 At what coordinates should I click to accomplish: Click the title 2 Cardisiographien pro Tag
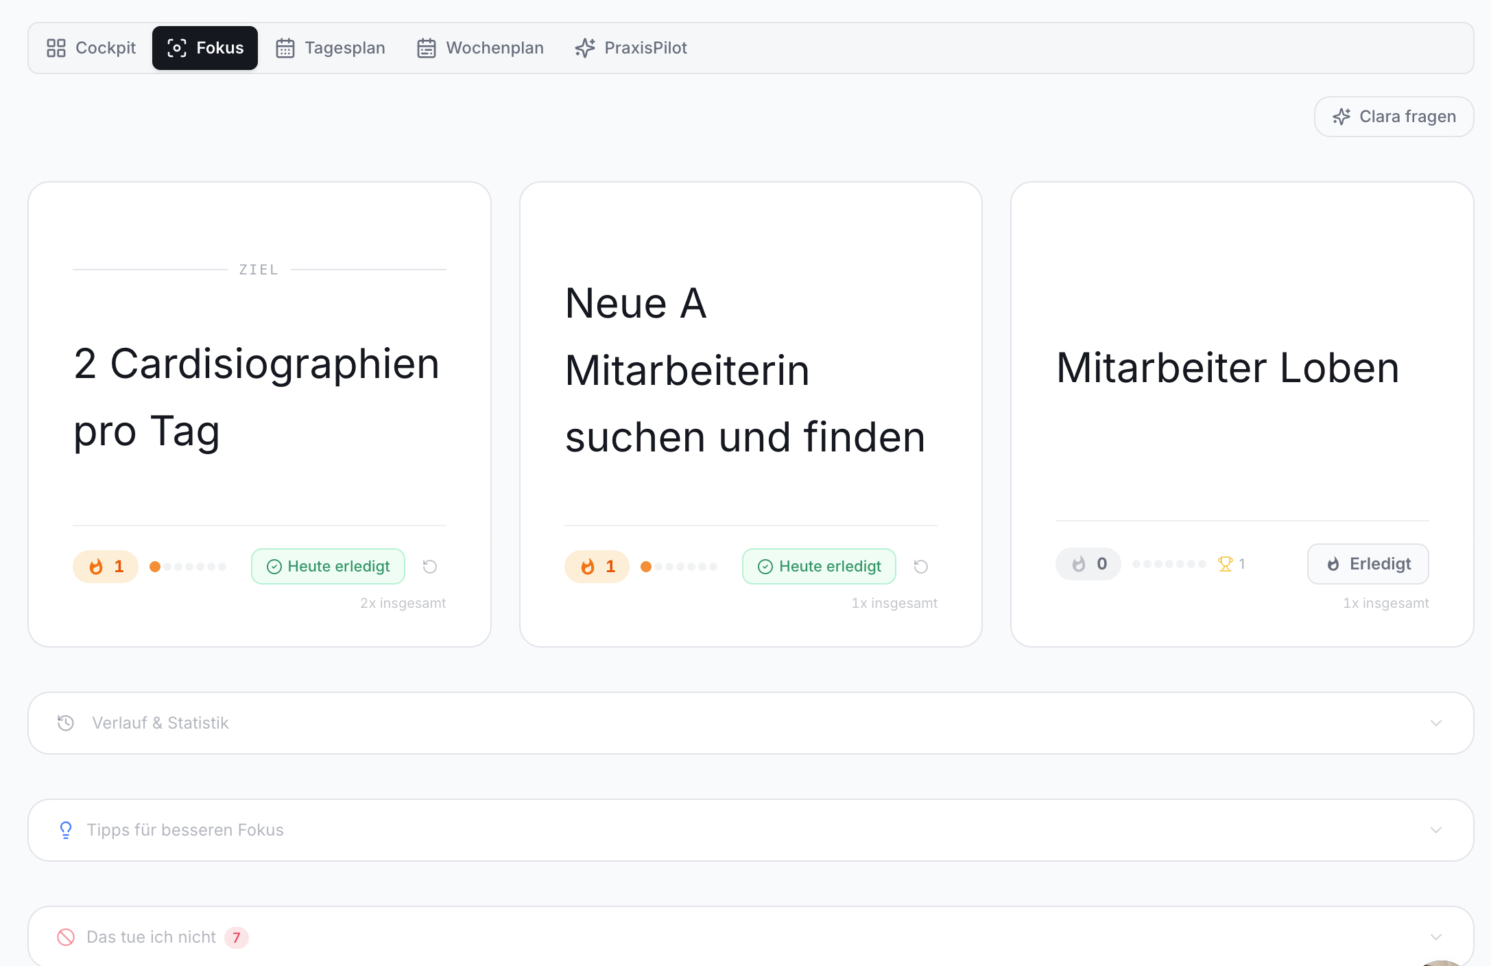pyautogui.click(x=257, y=398)
